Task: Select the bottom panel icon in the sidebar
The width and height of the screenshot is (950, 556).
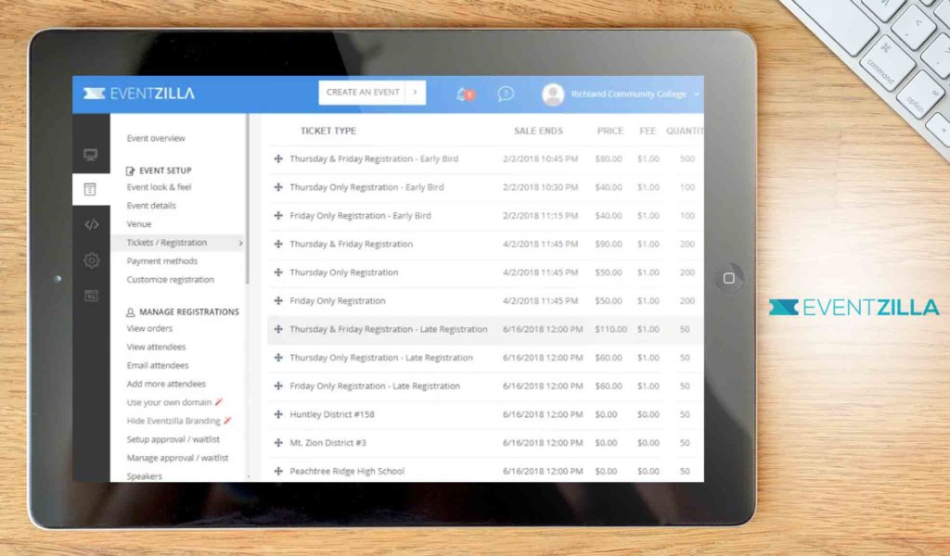Action: pos(91,295)
